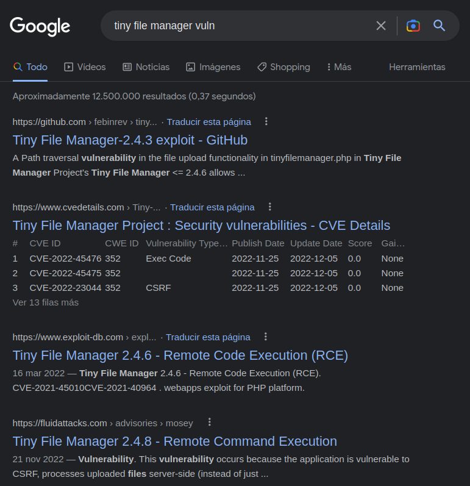The width and height of the screenshot is (470, 486).
Task: Click the 'Score' column header
Action: 360,243
